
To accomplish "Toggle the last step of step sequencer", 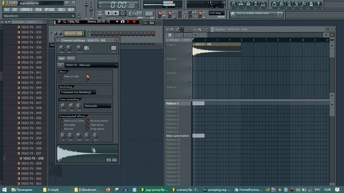I will (x=153, y=33).
